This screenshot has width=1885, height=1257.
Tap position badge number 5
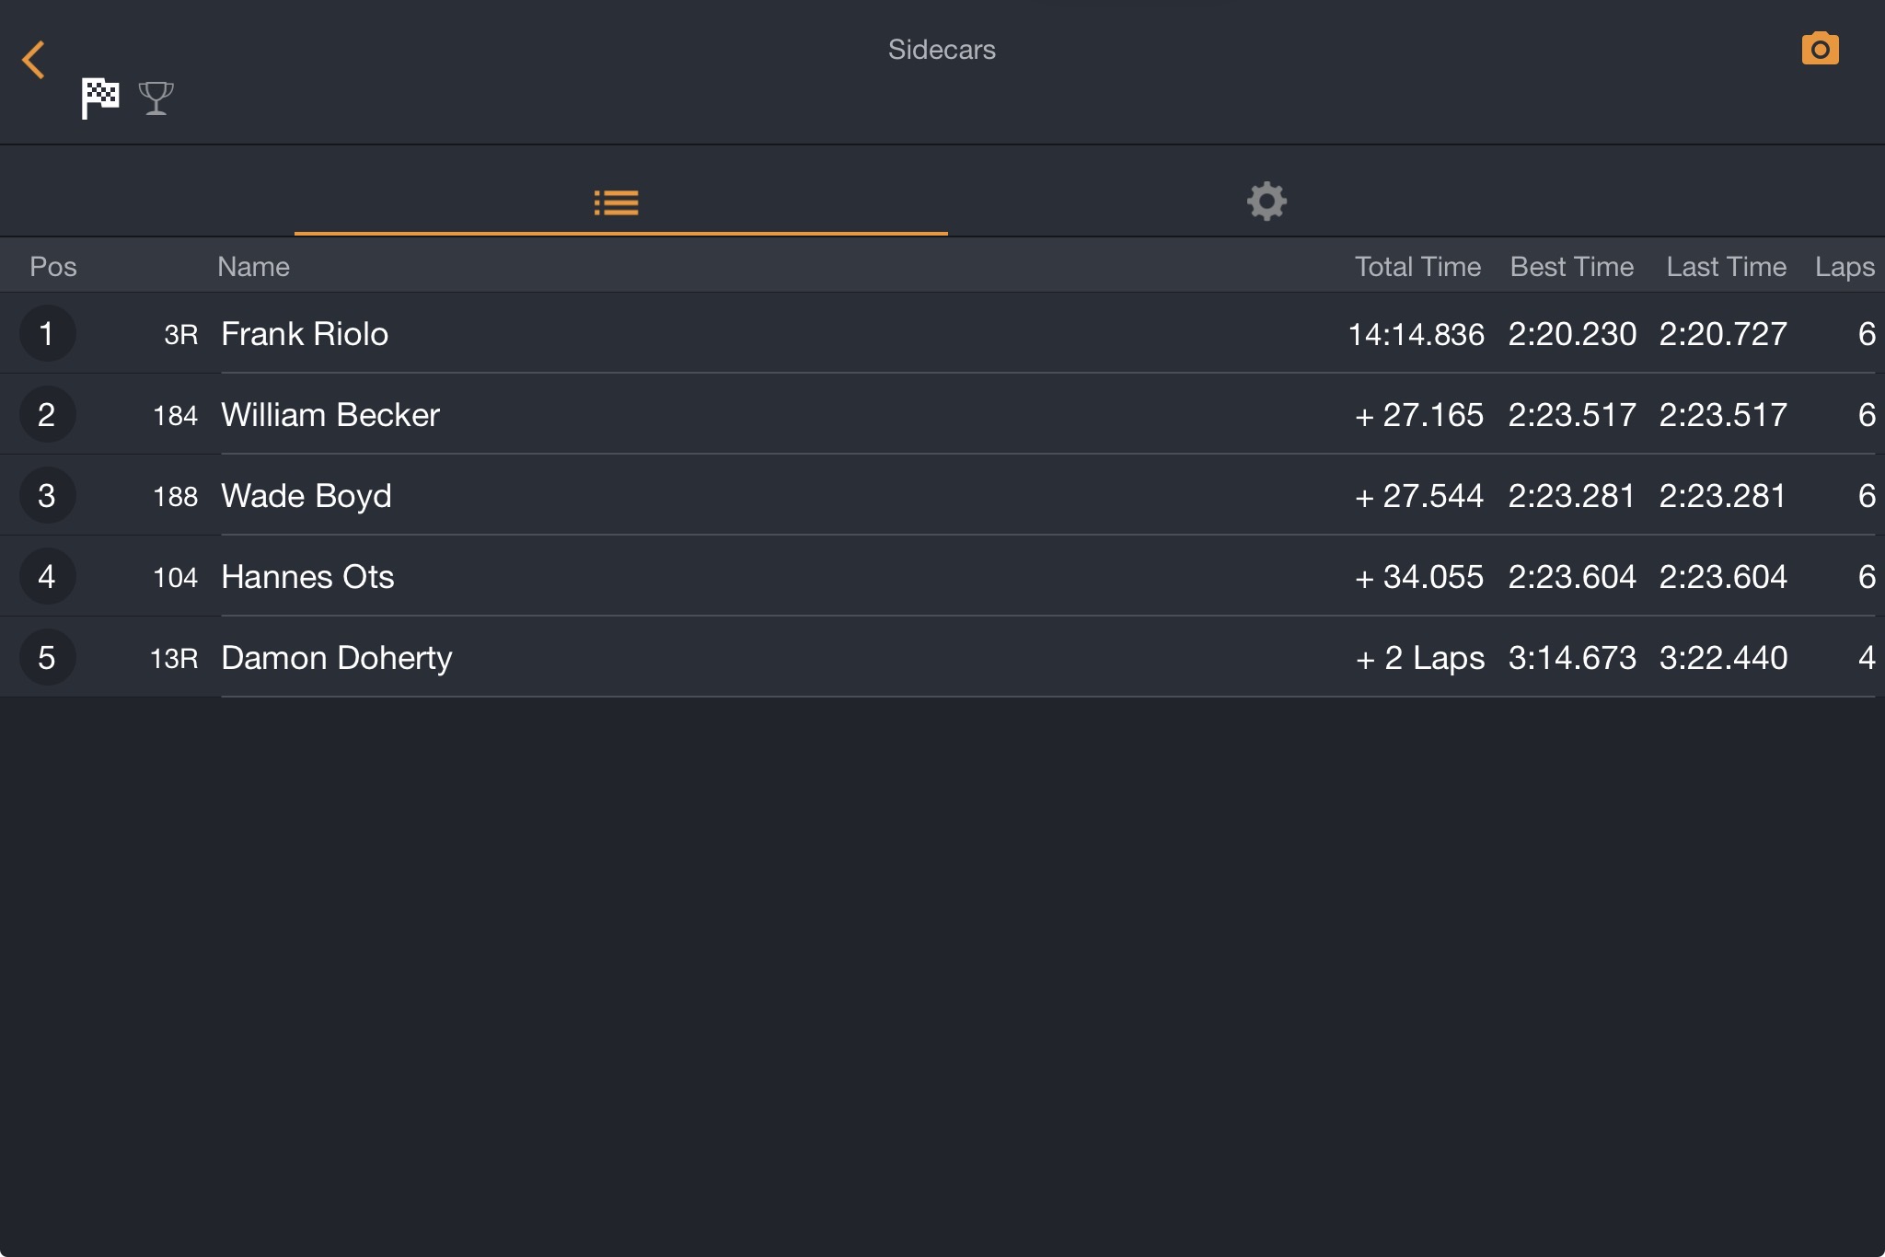[x=47, y=657]
